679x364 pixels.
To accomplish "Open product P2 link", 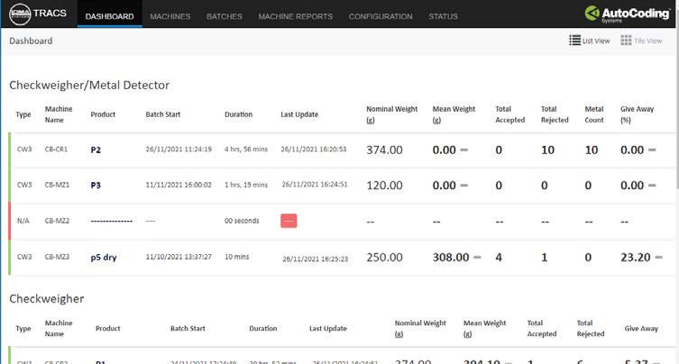I will point(96,150).
